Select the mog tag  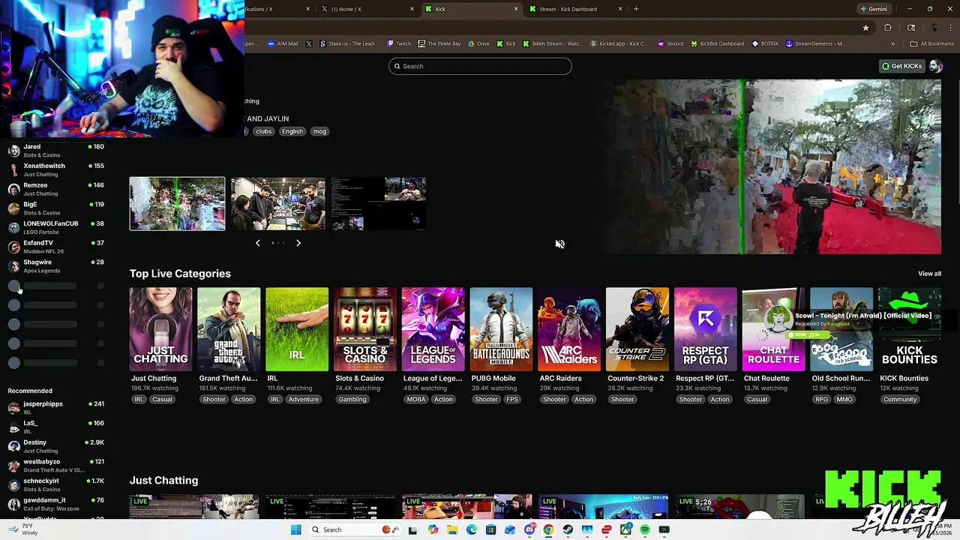click(x=319, y=131)
